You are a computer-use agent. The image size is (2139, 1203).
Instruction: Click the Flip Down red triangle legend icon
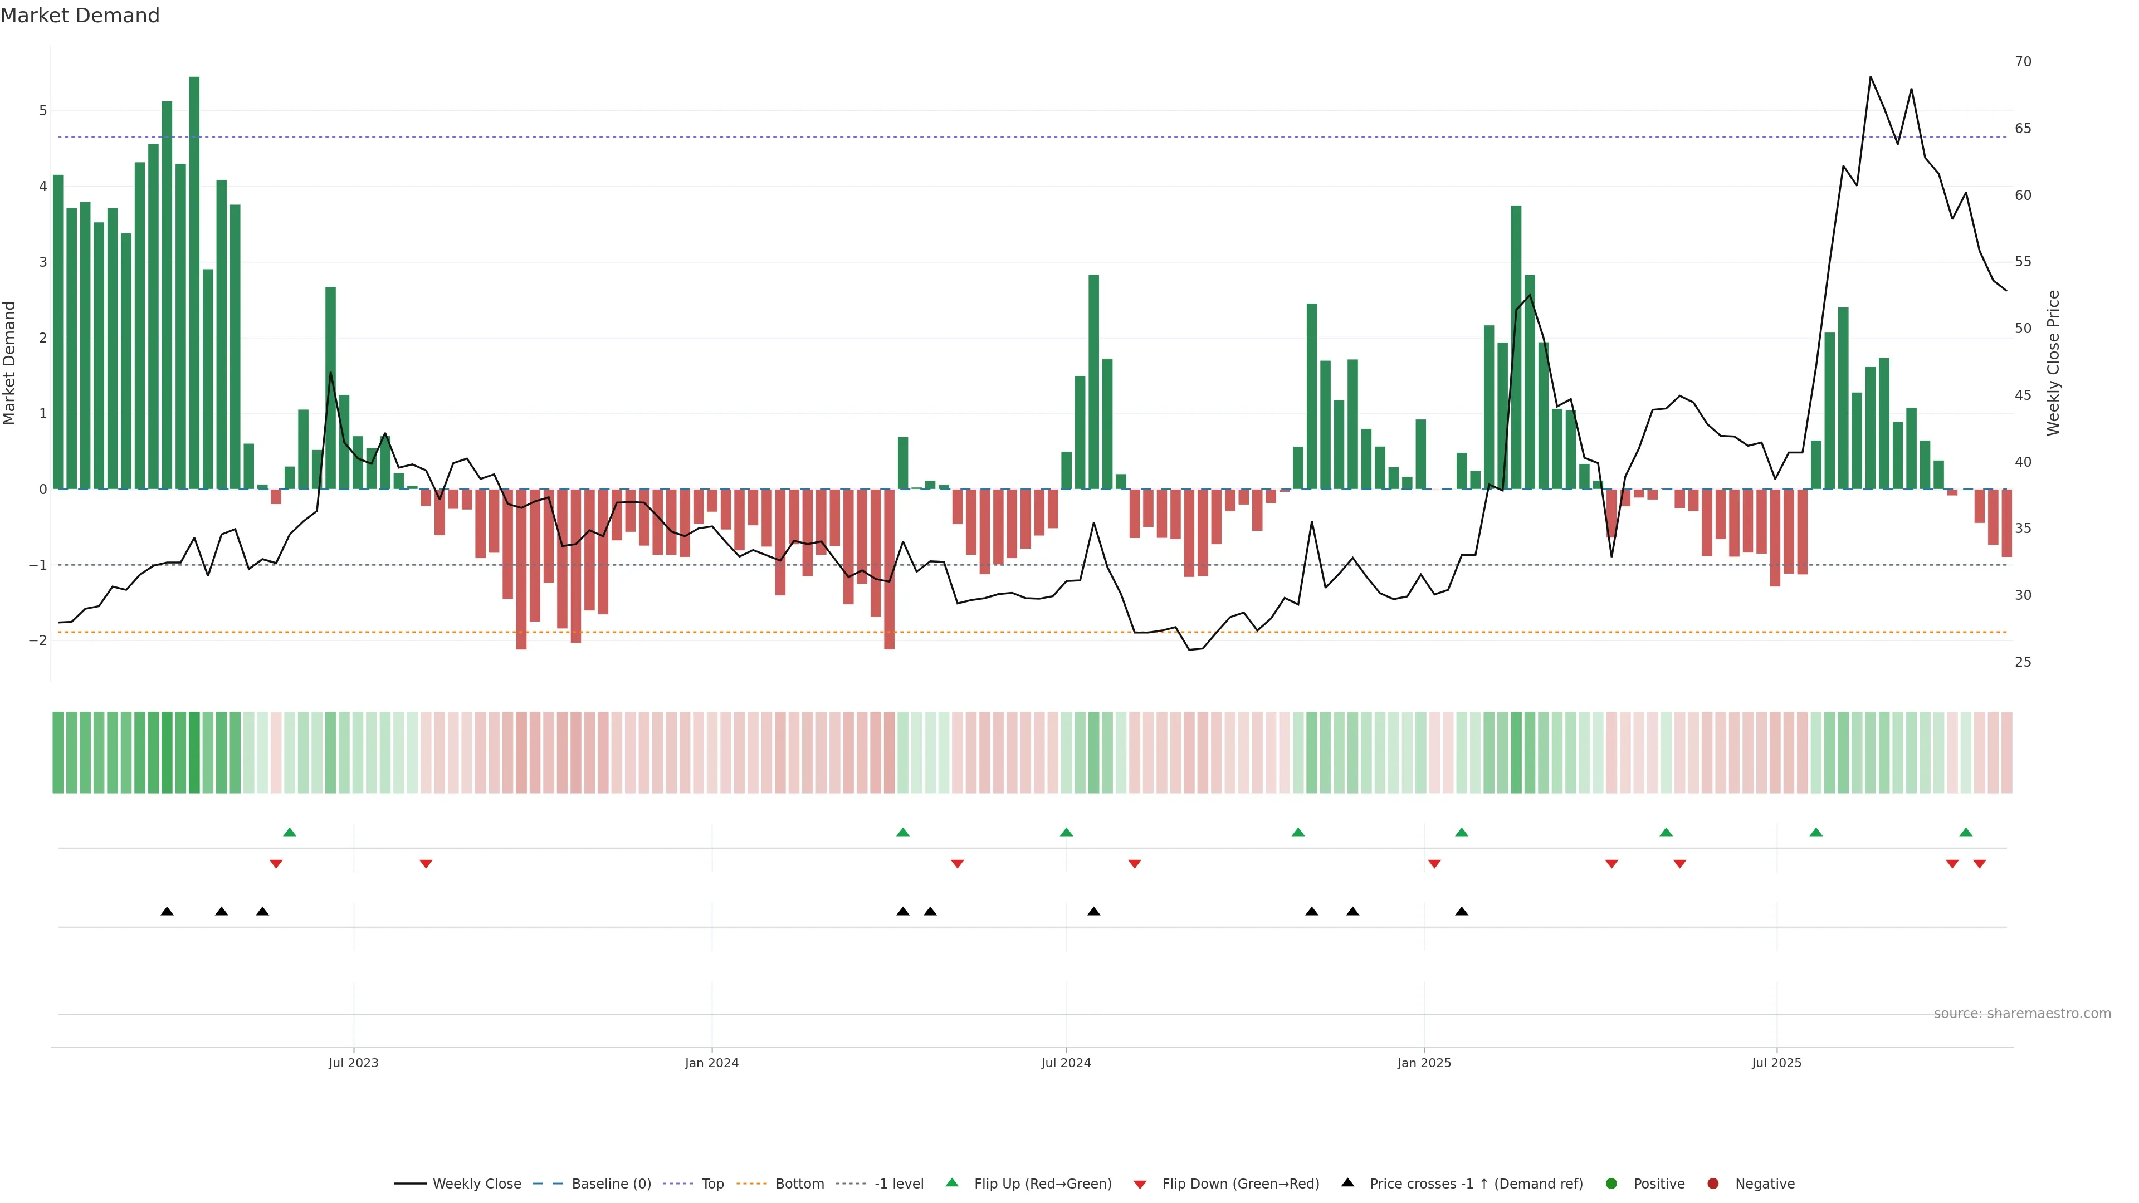tap(1139, 1184)
